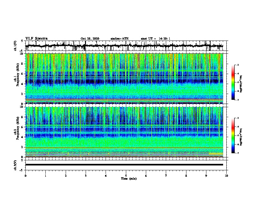Click the time axis tick label "7"

166,176
